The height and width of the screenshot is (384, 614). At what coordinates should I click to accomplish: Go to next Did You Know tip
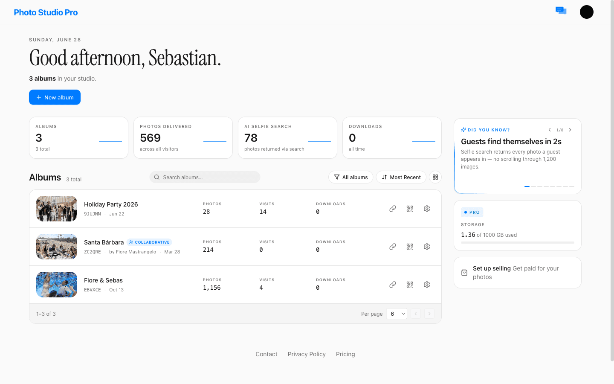(x=570, y=130)
